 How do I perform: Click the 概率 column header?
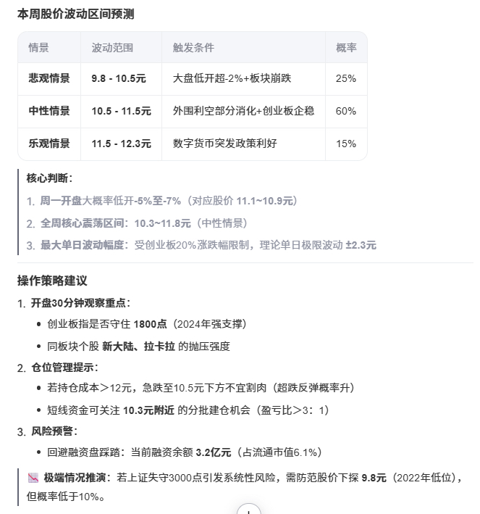coord(346,48)
